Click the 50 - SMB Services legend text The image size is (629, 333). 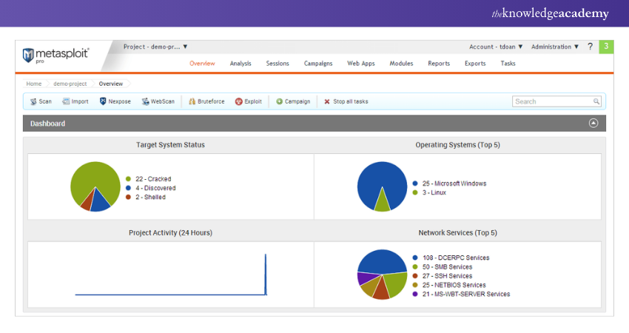[x=447, y=267]
